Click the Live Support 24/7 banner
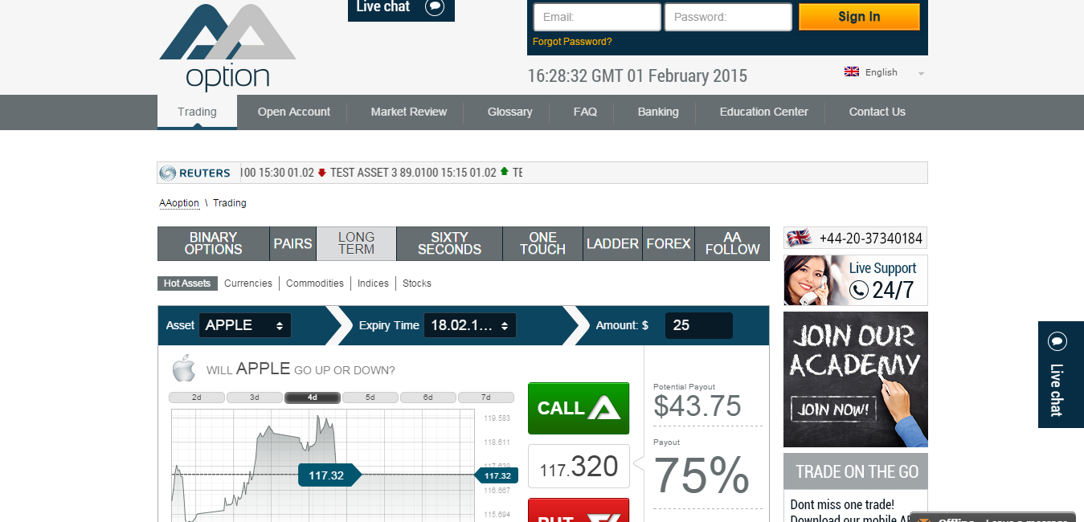Screen dimensions: 1084x522 click(x=856, y=280)
